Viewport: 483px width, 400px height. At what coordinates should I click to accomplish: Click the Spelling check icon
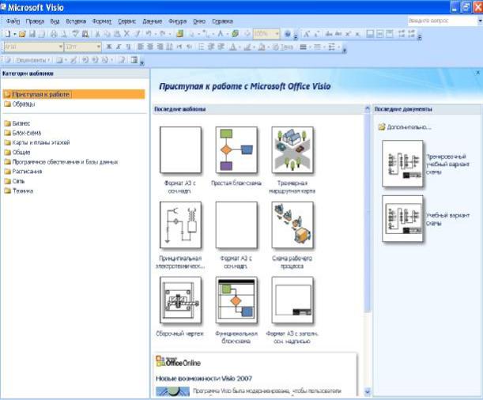[x=75, y=34]
